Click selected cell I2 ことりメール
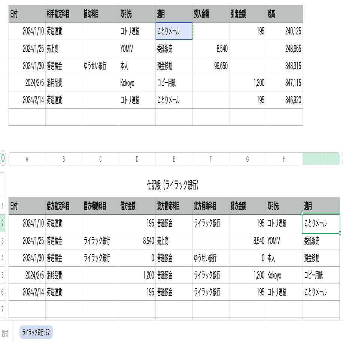 321,224
